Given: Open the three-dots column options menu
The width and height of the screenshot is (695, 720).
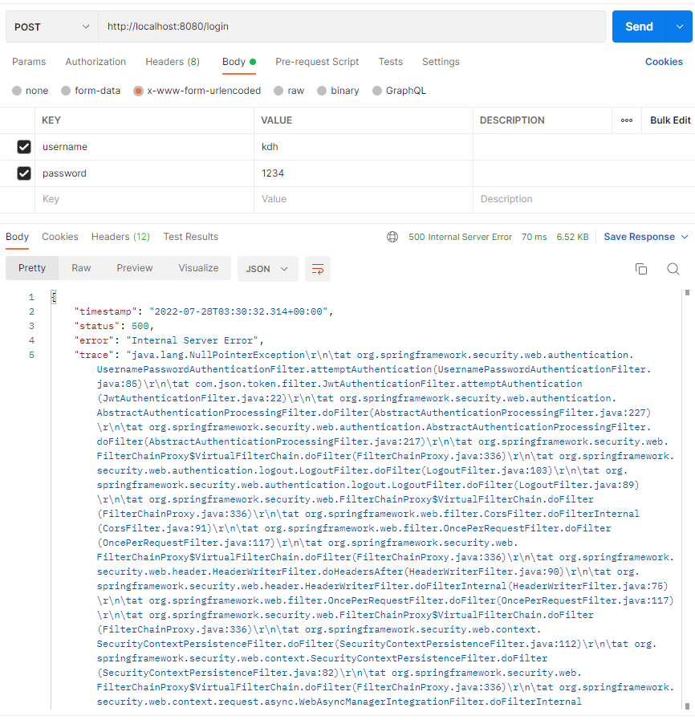Looking at the screenshot, I should 627,120.
